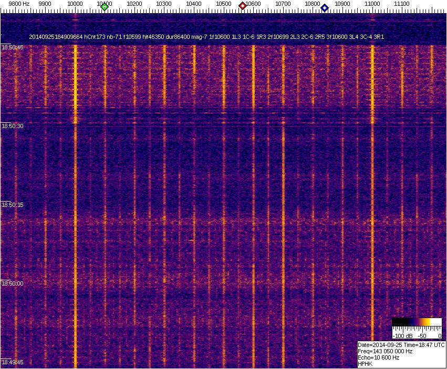
Task: Click the Freq=143 050 000 Hz text
Action: point(384,351)
